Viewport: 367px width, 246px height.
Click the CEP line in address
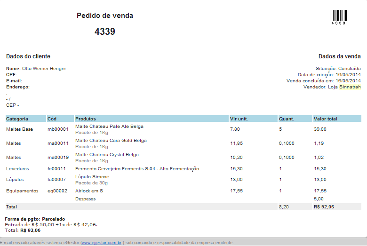12,105
